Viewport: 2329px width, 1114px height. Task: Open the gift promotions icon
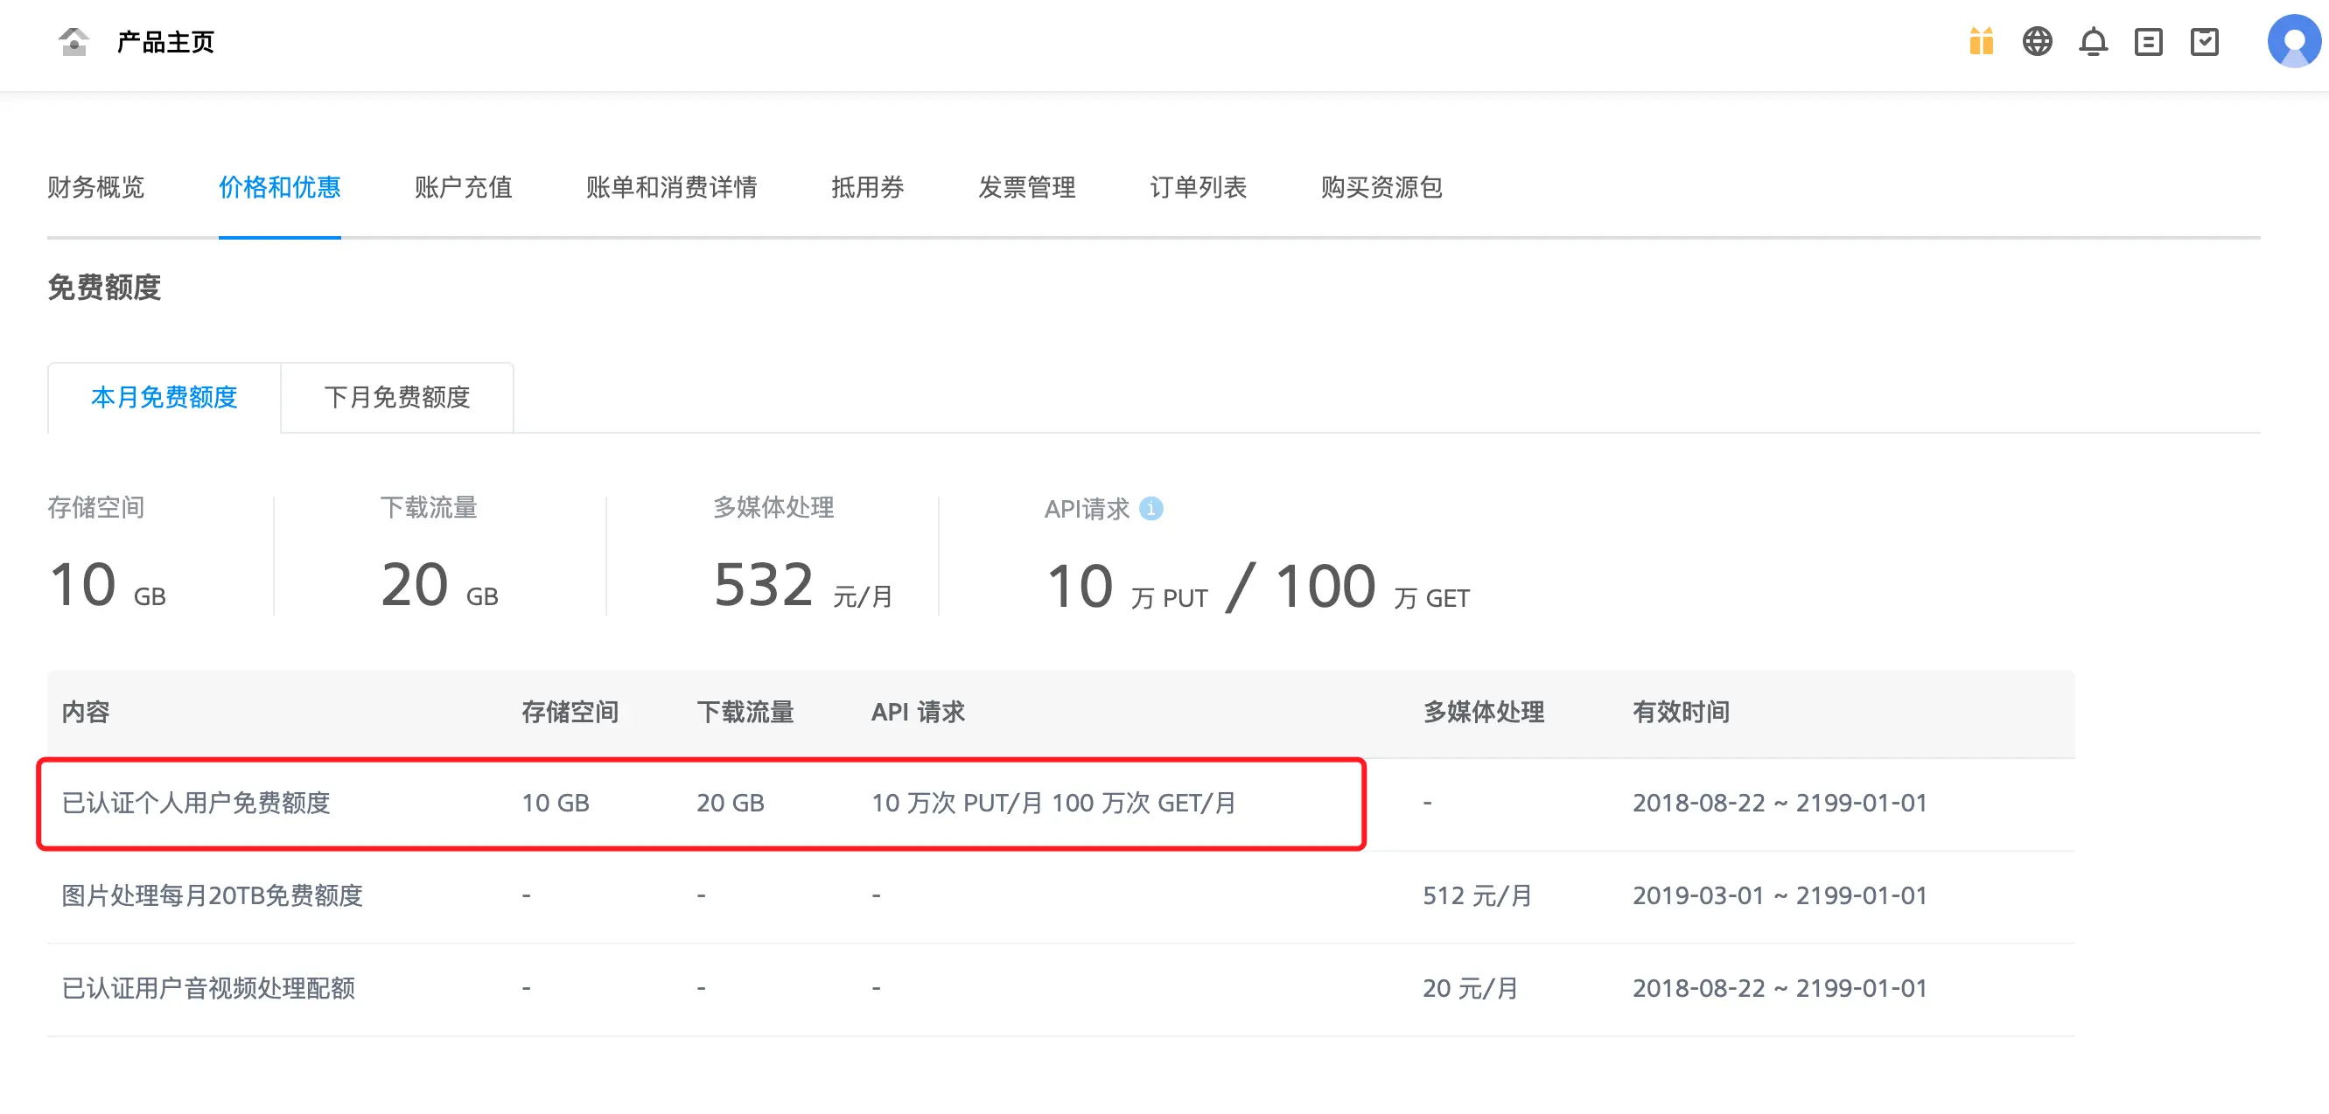pos(1980,42)
